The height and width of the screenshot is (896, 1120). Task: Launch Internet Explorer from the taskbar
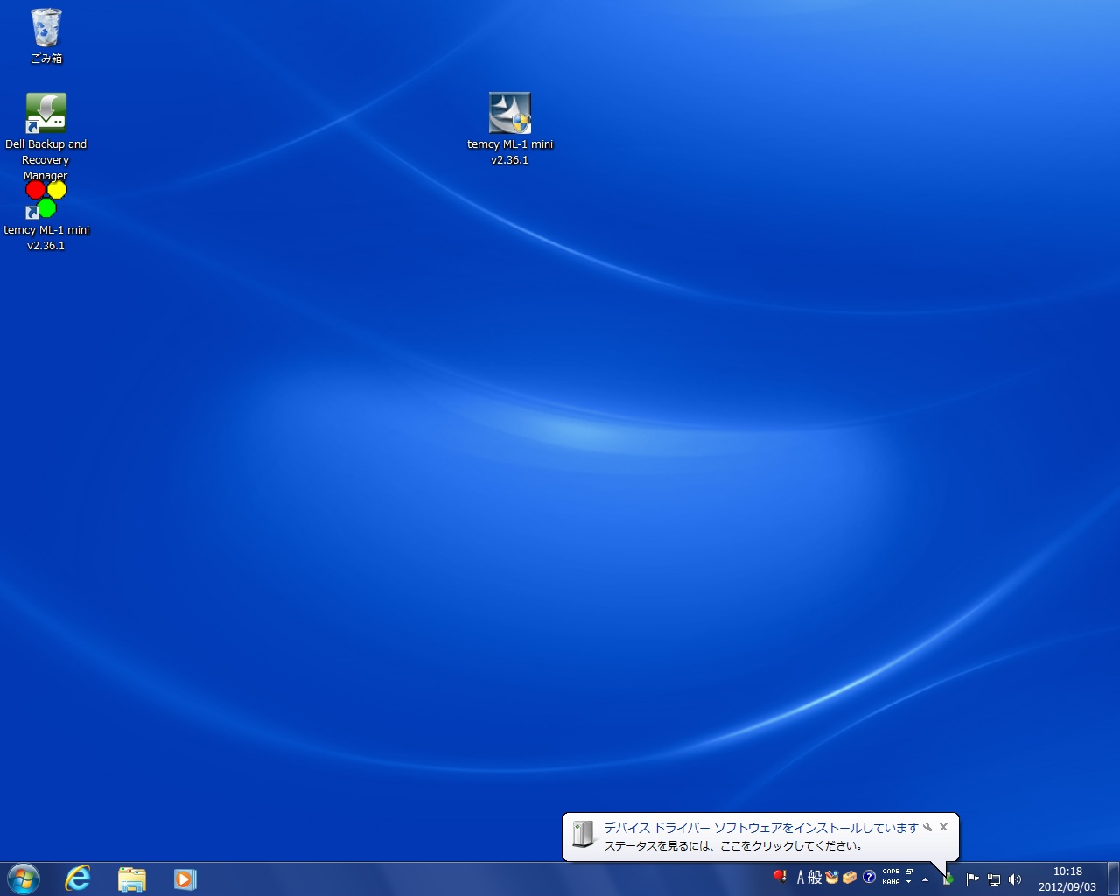78,878
